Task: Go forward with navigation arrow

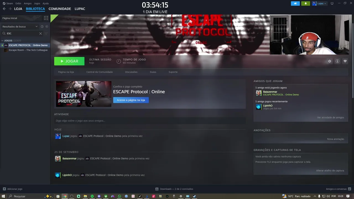Action: tap(10, 9)
